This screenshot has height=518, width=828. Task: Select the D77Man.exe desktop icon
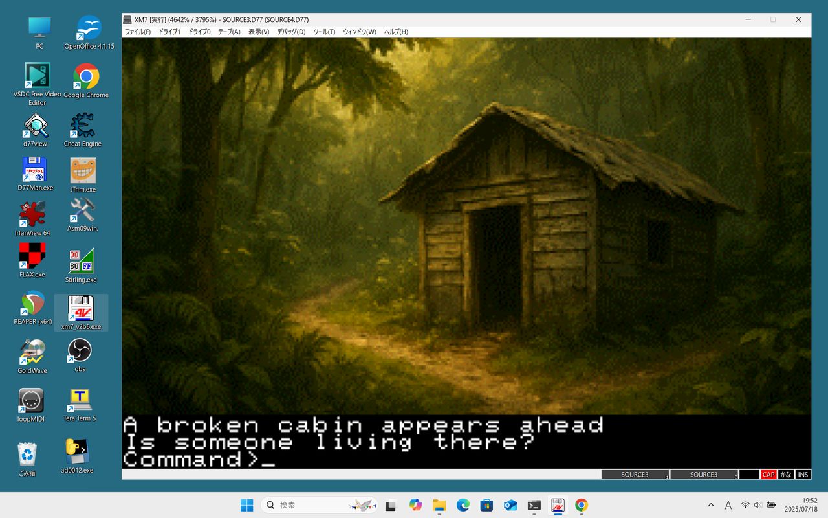[36, 174]
